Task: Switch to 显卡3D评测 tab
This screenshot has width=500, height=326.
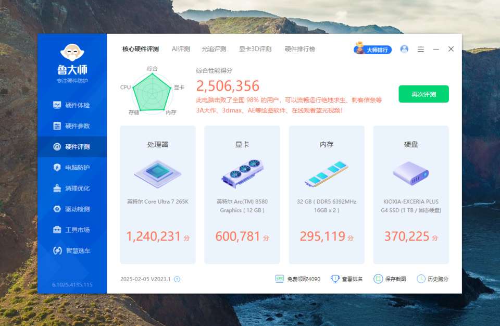Action: (x=255, y=49)
